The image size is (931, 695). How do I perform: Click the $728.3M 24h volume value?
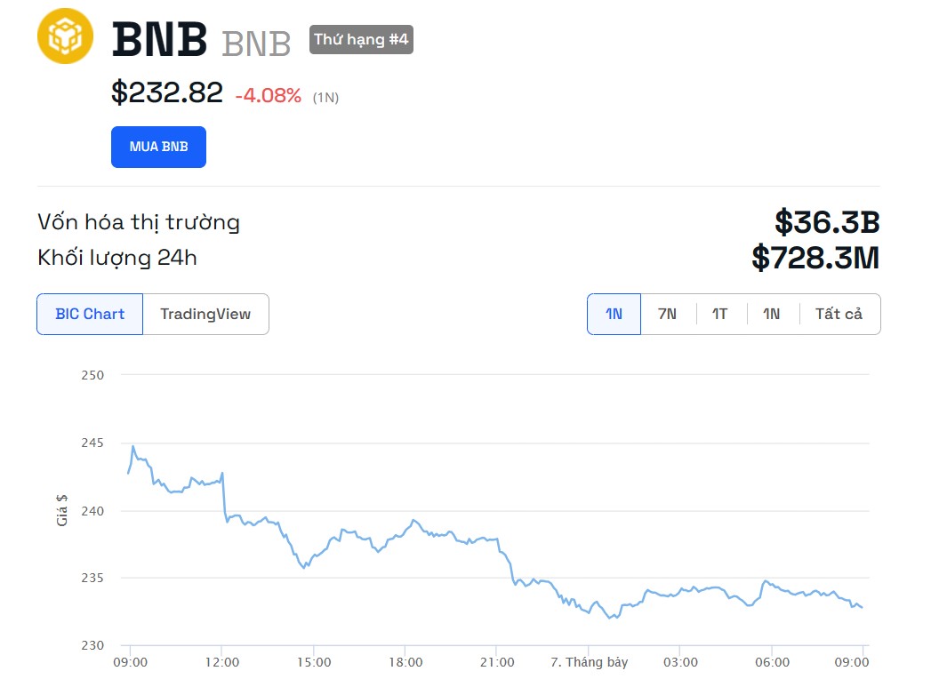click(x=815, y=258)
